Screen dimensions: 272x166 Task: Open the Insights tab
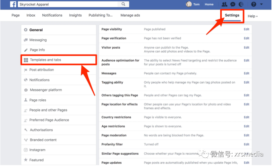click(x=75, y=15)
